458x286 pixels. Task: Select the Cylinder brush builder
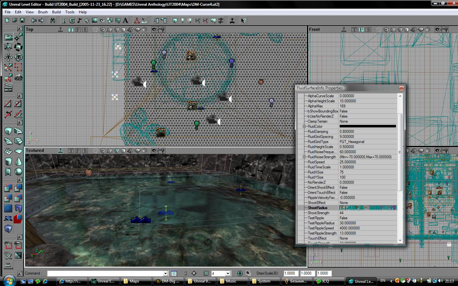[8, 161]
